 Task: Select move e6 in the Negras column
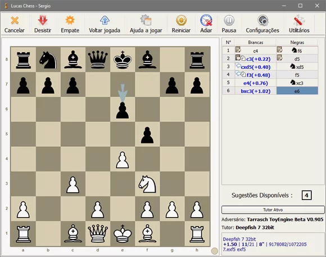tap(297, 91)
